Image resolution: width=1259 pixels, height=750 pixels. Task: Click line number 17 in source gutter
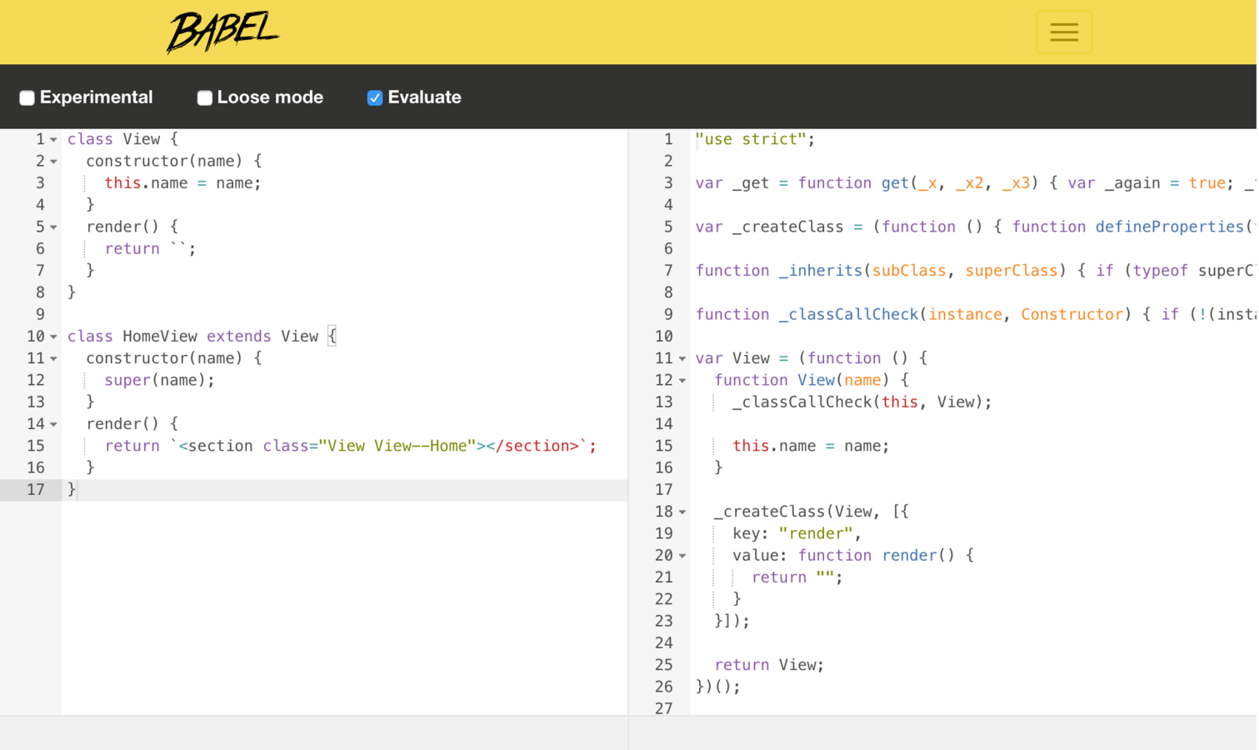coord(35,489)
